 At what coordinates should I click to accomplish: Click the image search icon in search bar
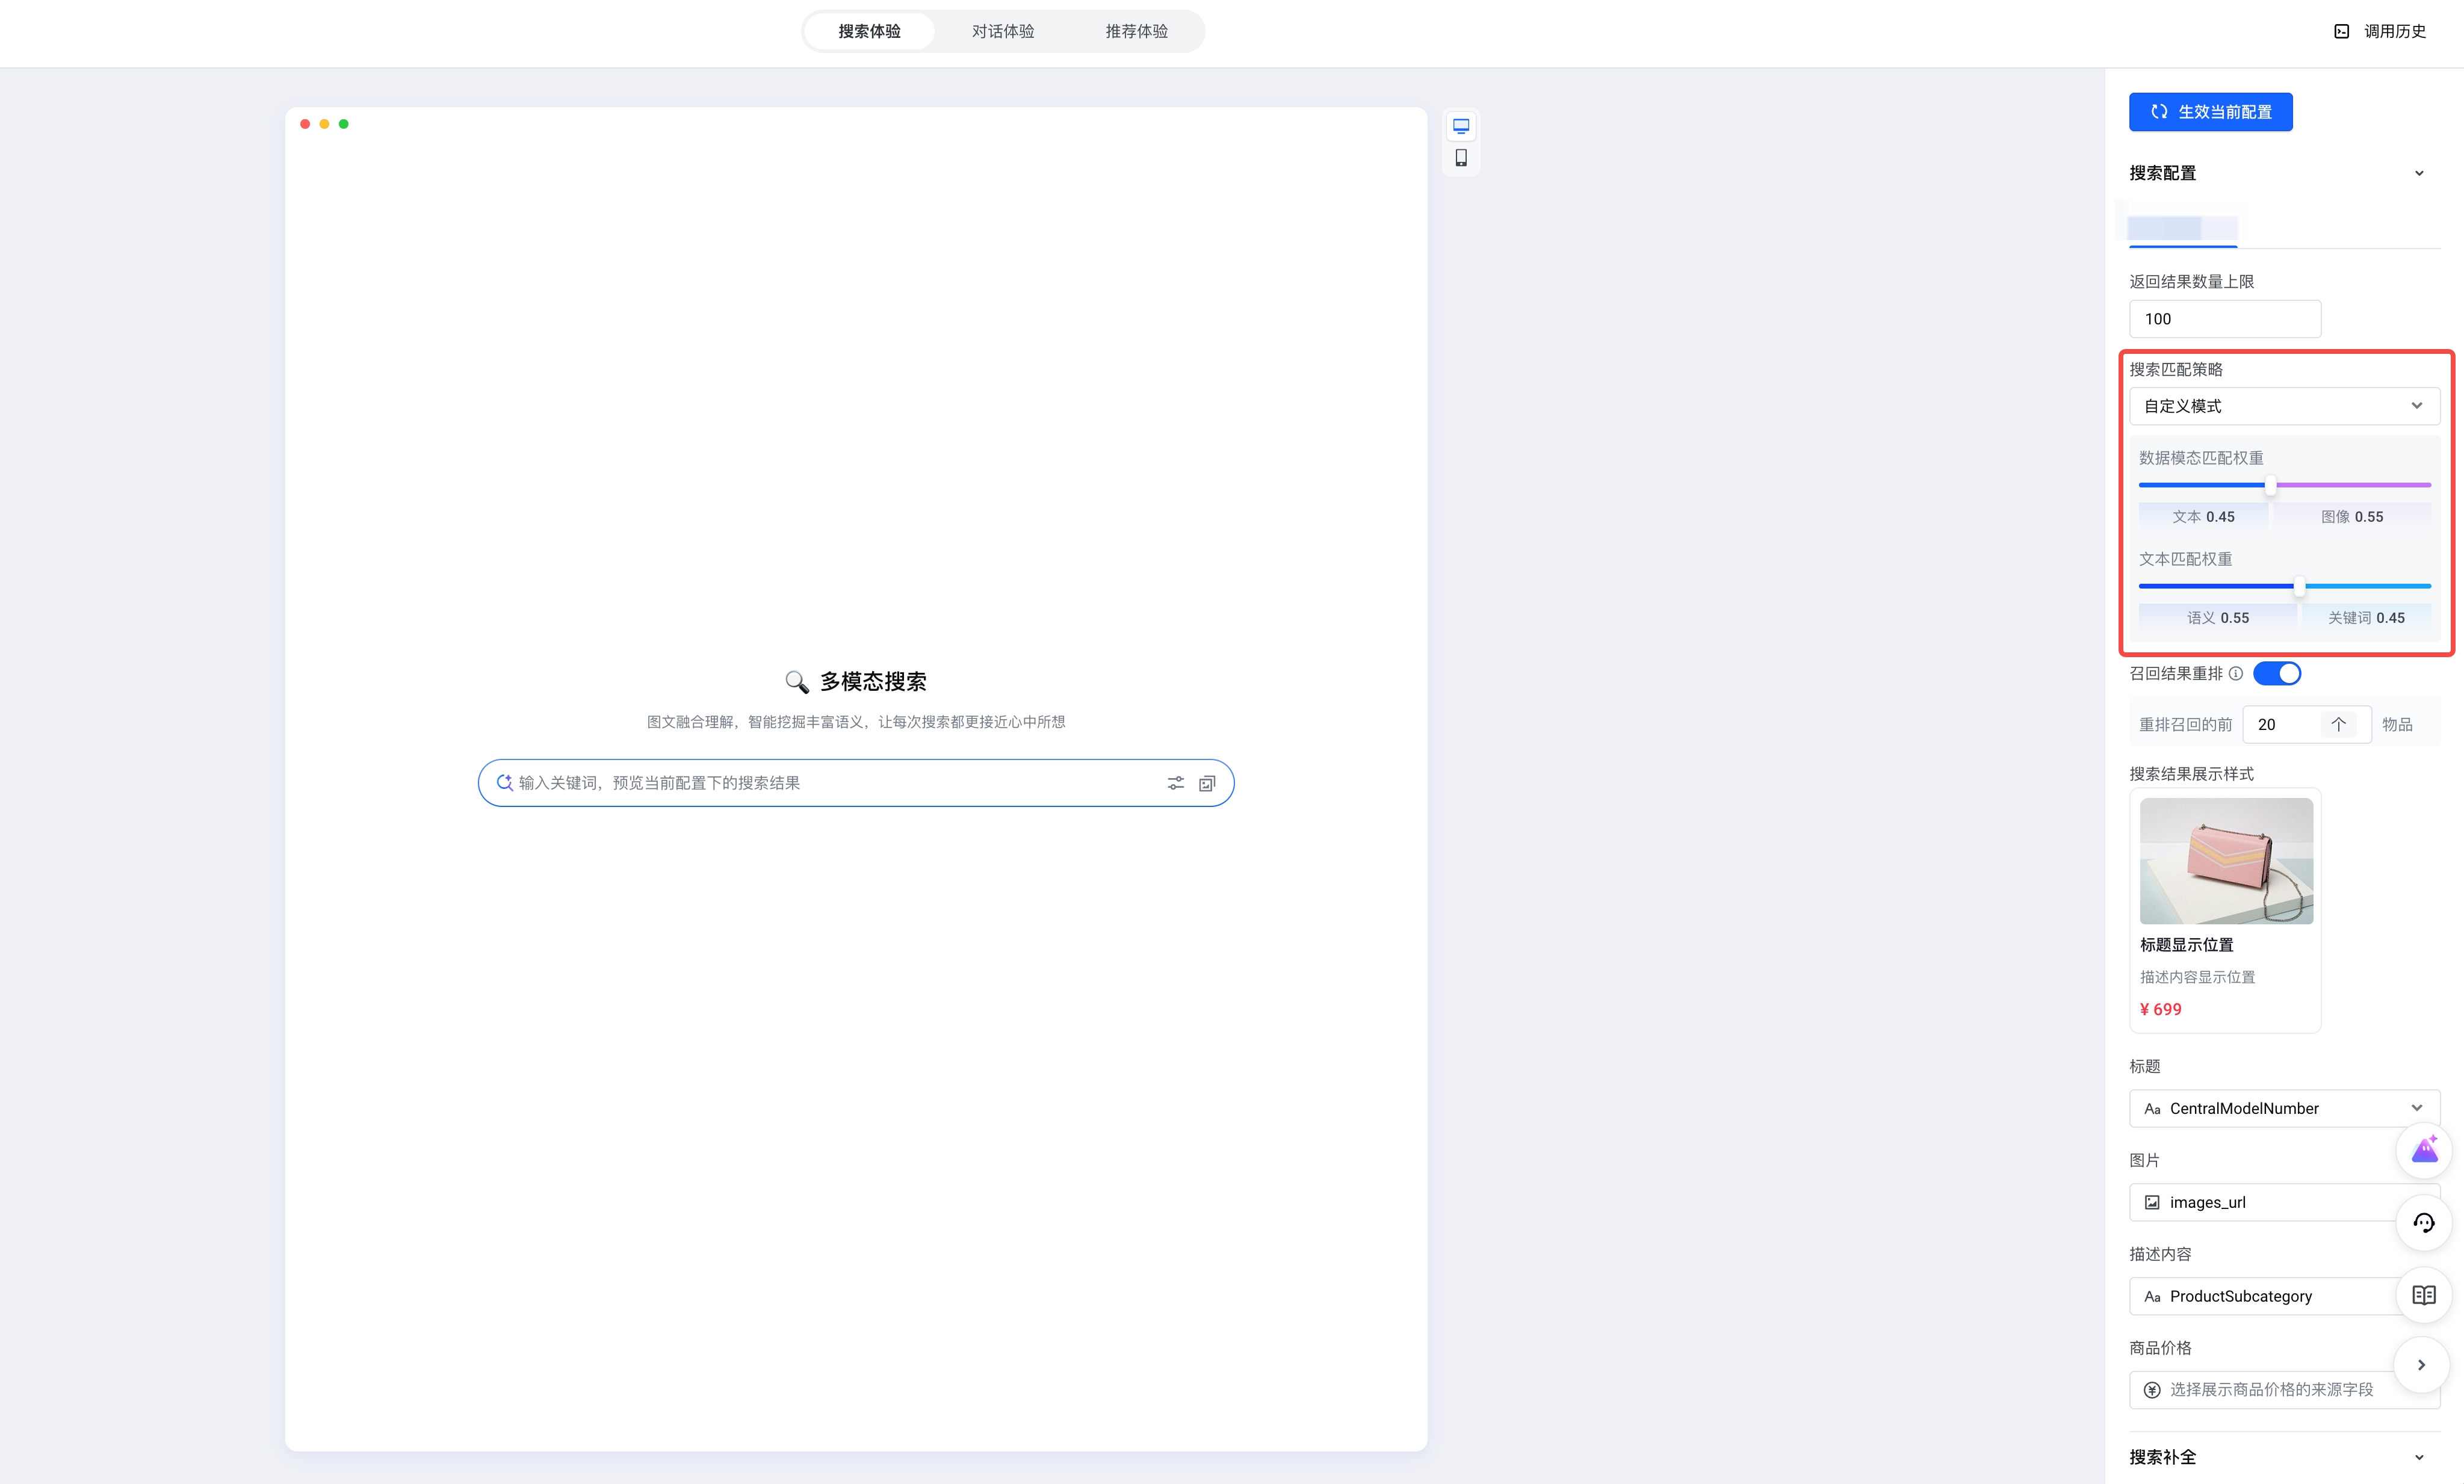point(1207,783)
